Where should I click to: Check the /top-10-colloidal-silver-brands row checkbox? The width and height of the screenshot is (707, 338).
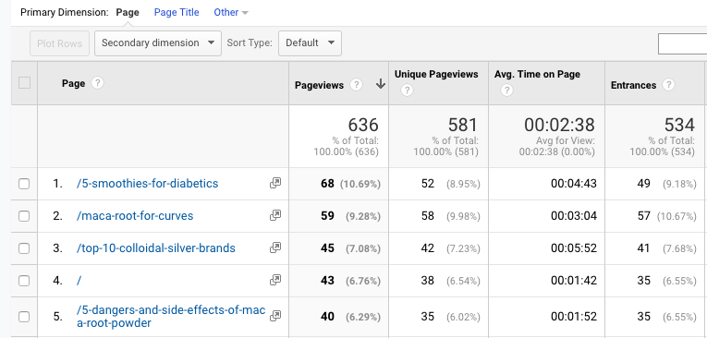click(24, 248)
